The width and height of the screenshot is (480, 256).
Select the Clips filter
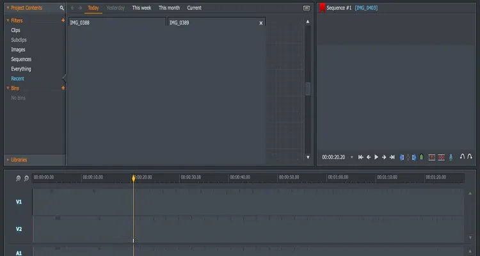point(15,30)
